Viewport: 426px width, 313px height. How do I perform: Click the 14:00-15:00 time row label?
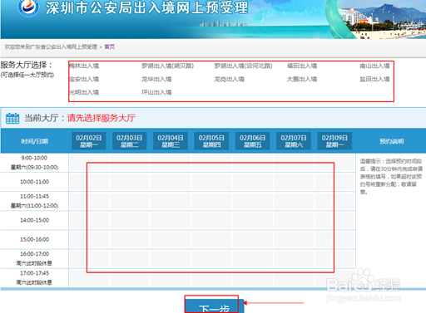tap(34, 220)
